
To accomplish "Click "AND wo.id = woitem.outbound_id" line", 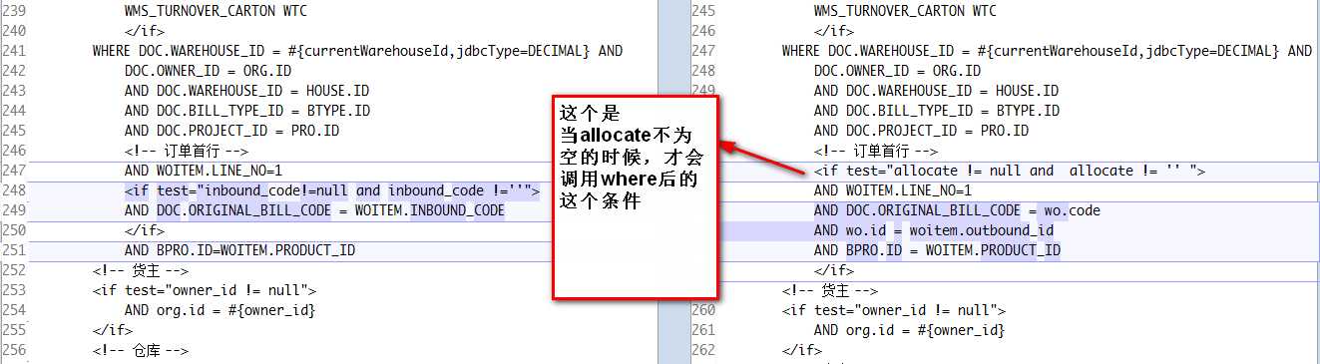I will pyautogui.click(x=934, y=230).
